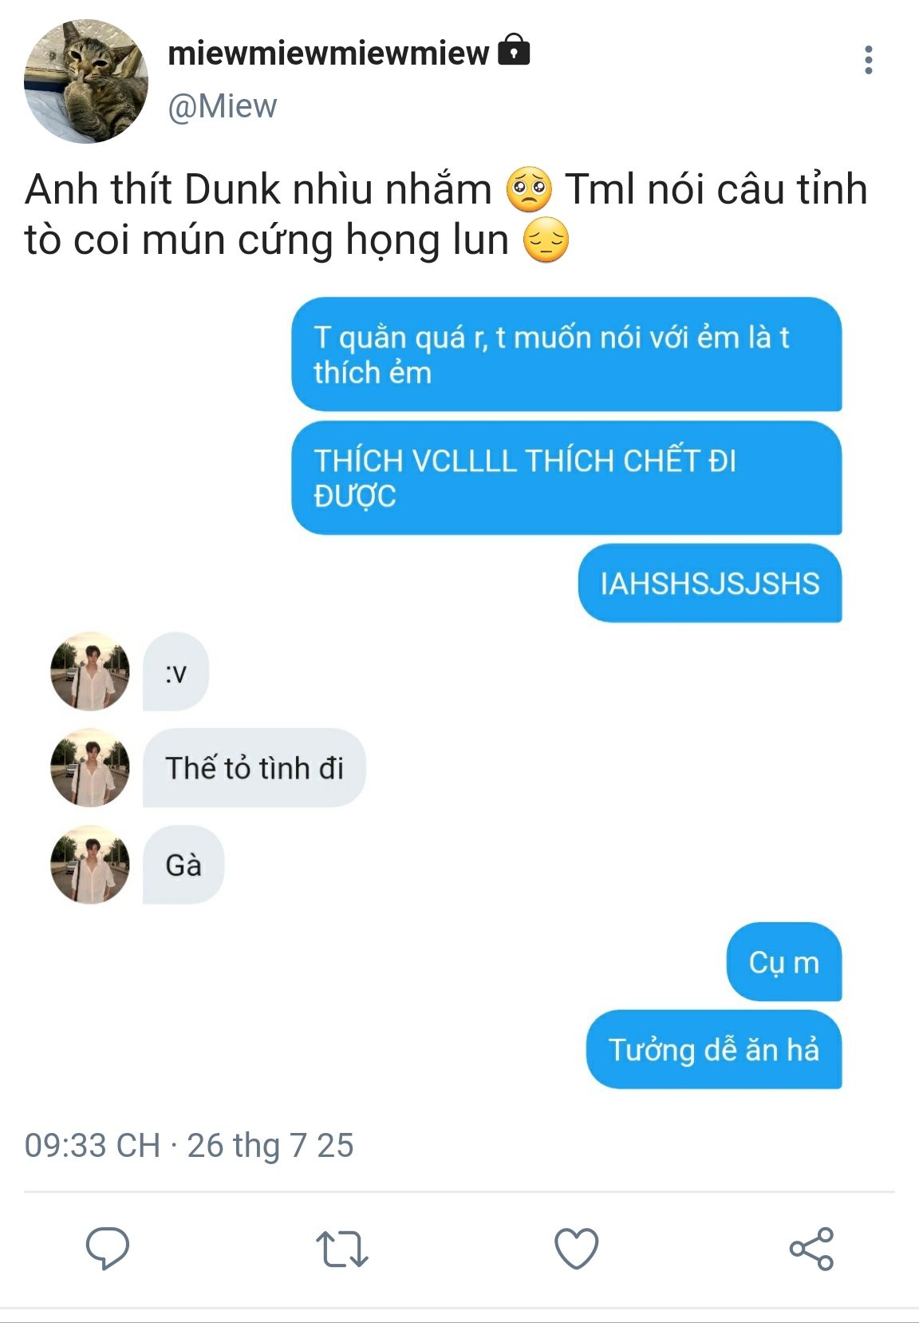Click the avatar next to 'Gà' message
919x1323 pixels.
pos(90,865)
